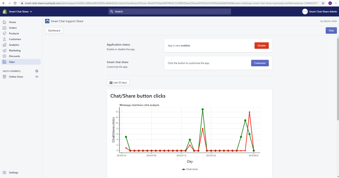Click the Settings gear icon
339x178 pixels.
click(x=4, y=172)
